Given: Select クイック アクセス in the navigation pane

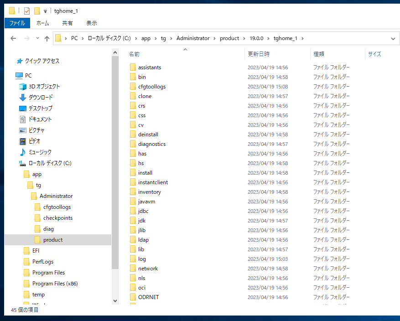Looking at the screenshot, I should coord(42,61).
